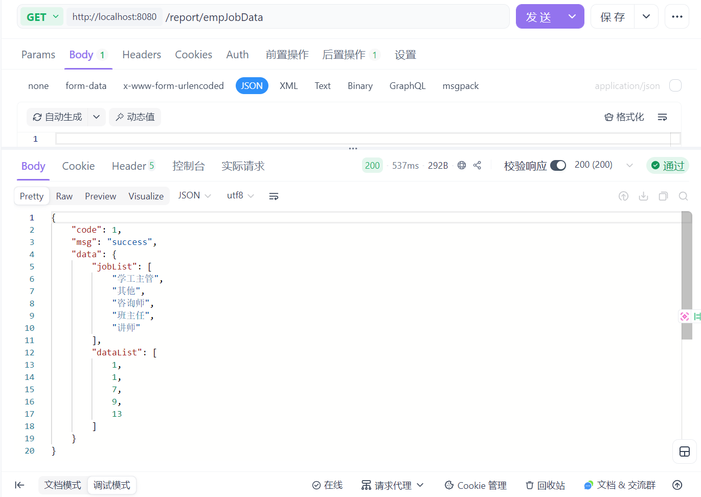Open the utf8 encoding dropdown
The height and width of the screenshot is (497, 701).
240,196
